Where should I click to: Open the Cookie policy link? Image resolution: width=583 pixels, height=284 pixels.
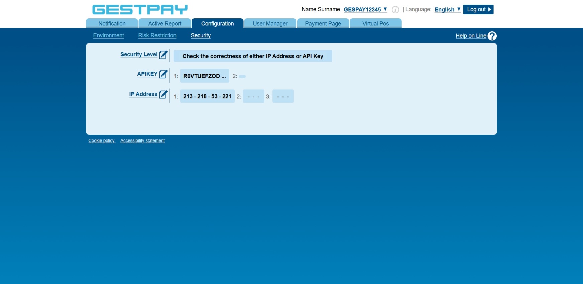(x=102, y=141)
